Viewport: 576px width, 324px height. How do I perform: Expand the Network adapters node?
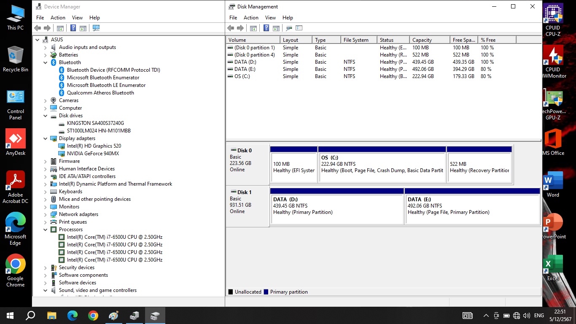[x=45, y=214]
